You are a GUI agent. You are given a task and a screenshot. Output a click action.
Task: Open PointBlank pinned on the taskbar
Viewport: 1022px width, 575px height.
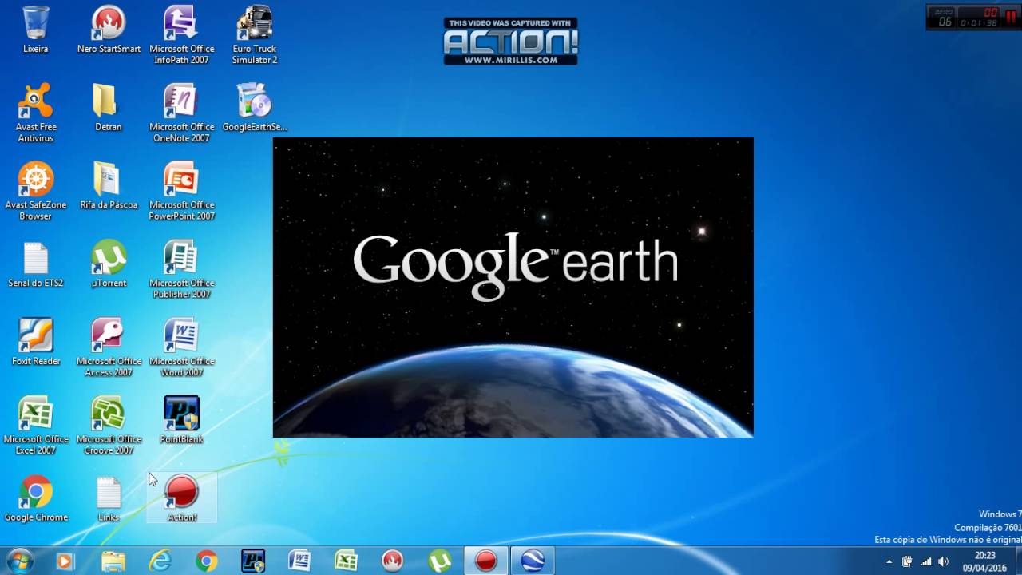point(253,561)
